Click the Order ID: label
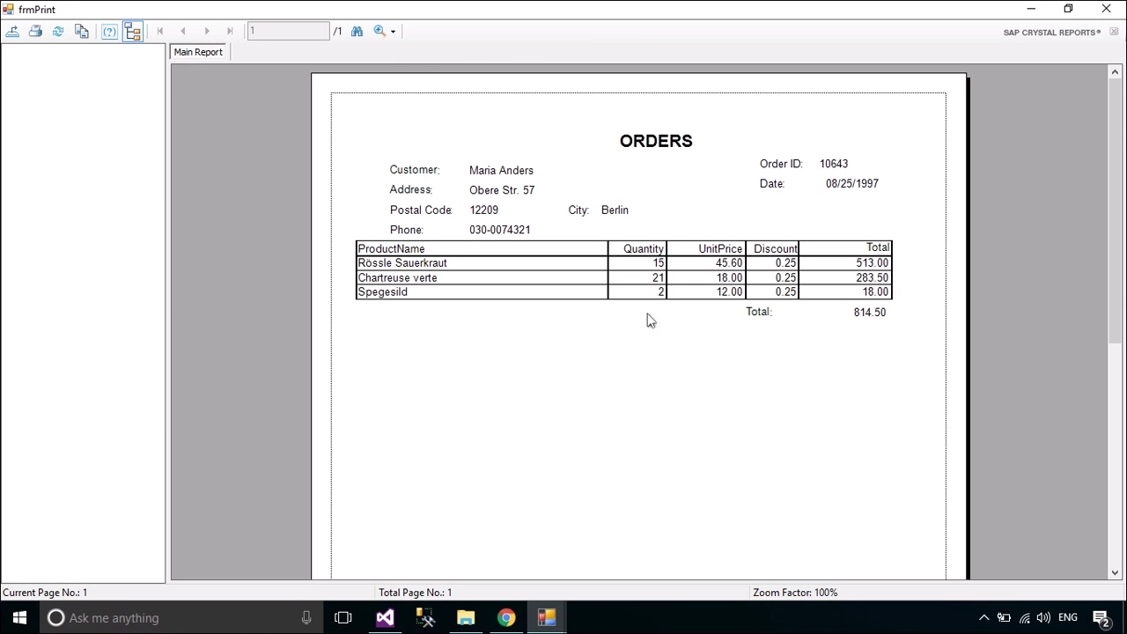This screenshot has width=1127, height=634. pos(781,164)
